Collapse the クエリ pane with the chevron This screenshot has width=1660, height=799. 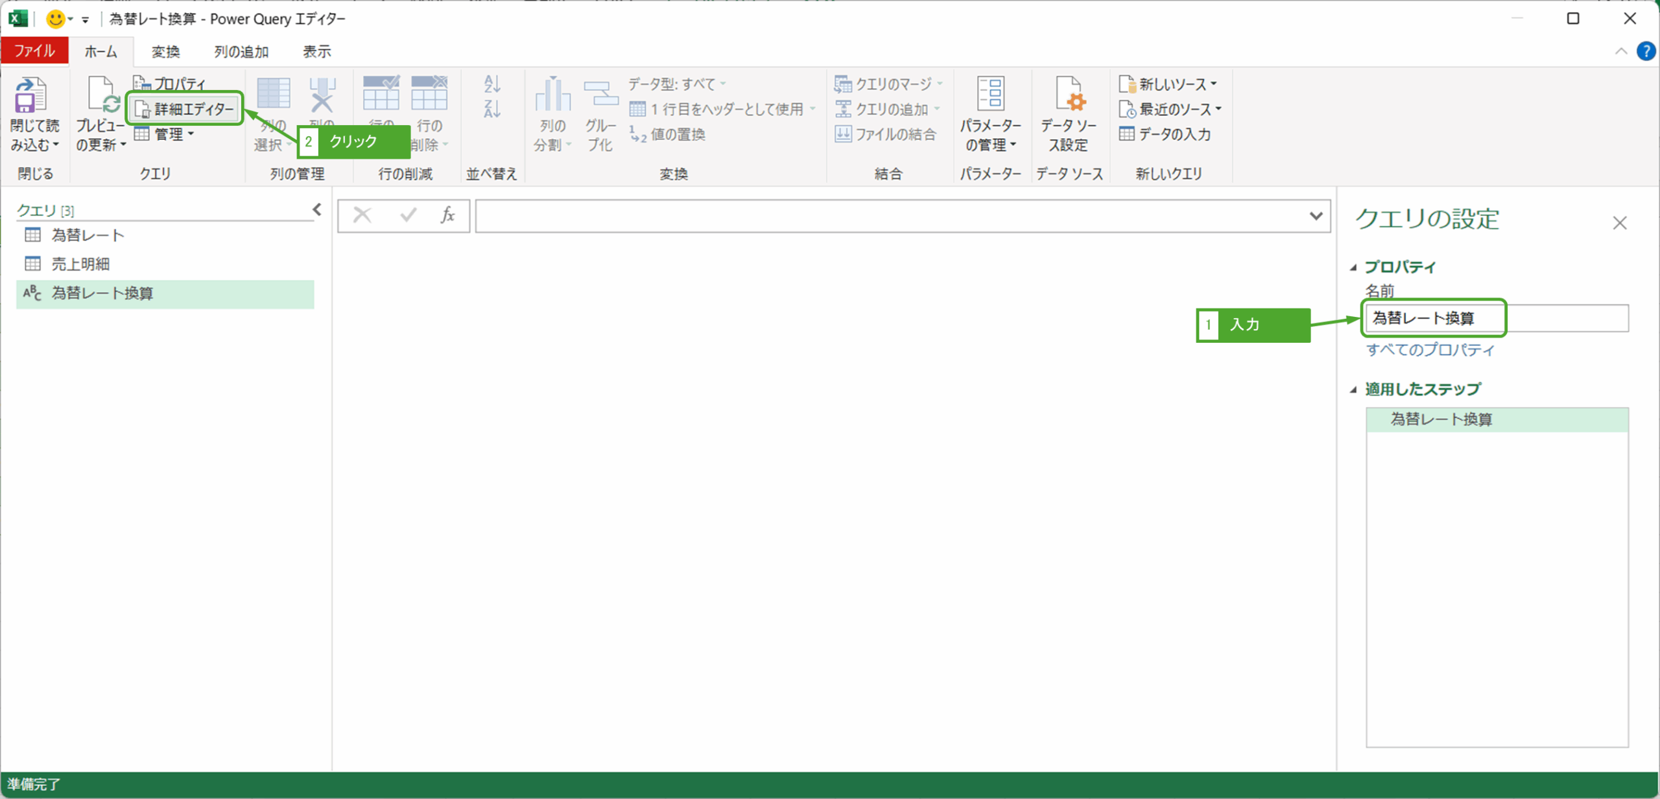point(316,209)
